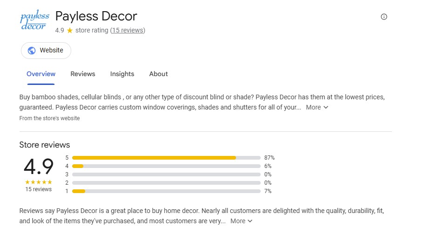
Task: Click the 15 reviews text below stars
Action: (39, 189)
